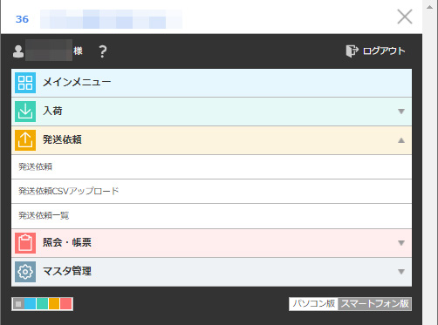Open help via the question mark icon
The height and width of the screenshot is (325, 438).
[x=103, y=51]
